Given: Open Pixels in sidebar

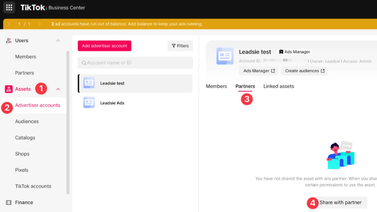Looking at the screenshot, I should [22, 170].
